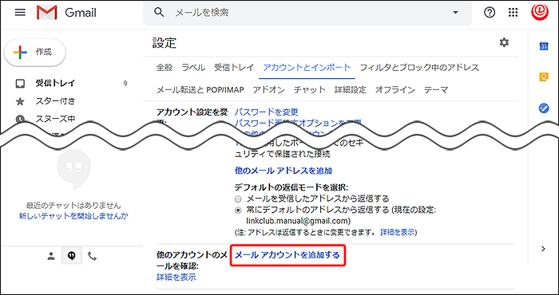
Task: Click パスワードを変更 link
Action: click(266, 112)
